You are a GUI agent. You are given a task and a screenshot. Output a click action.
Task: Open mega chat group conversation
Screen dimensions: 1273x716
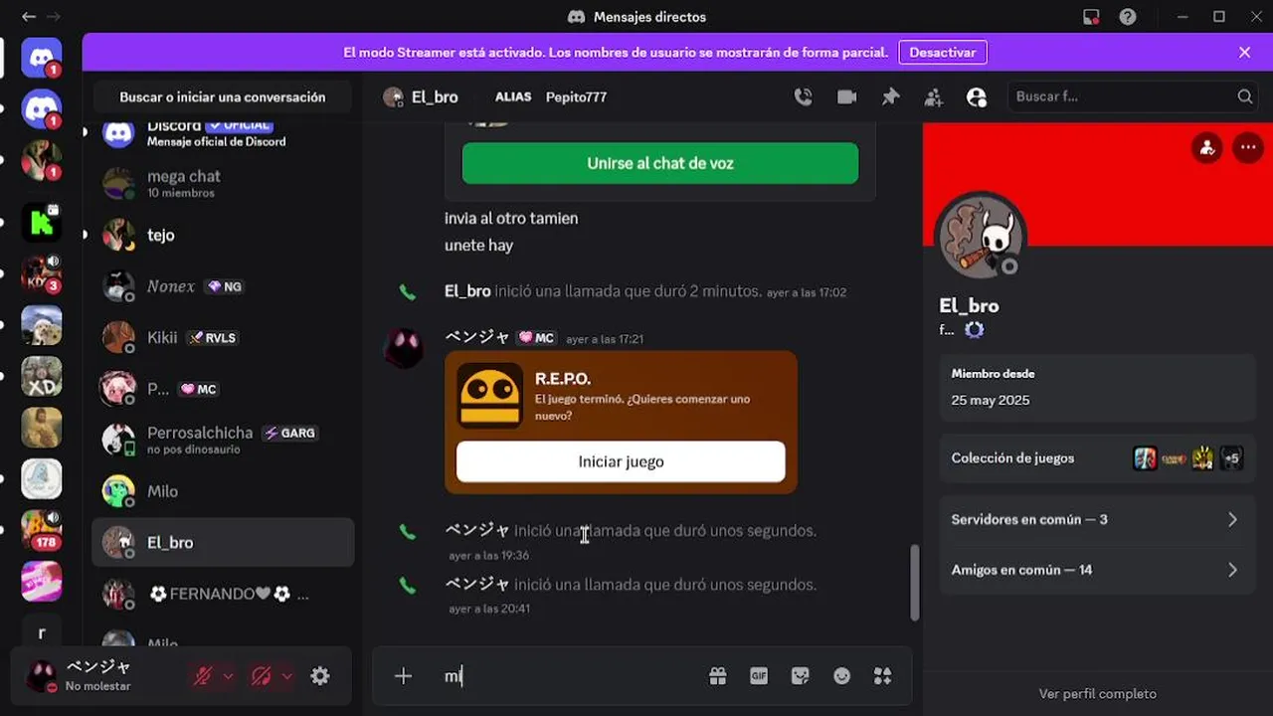(x=223, y=183)
